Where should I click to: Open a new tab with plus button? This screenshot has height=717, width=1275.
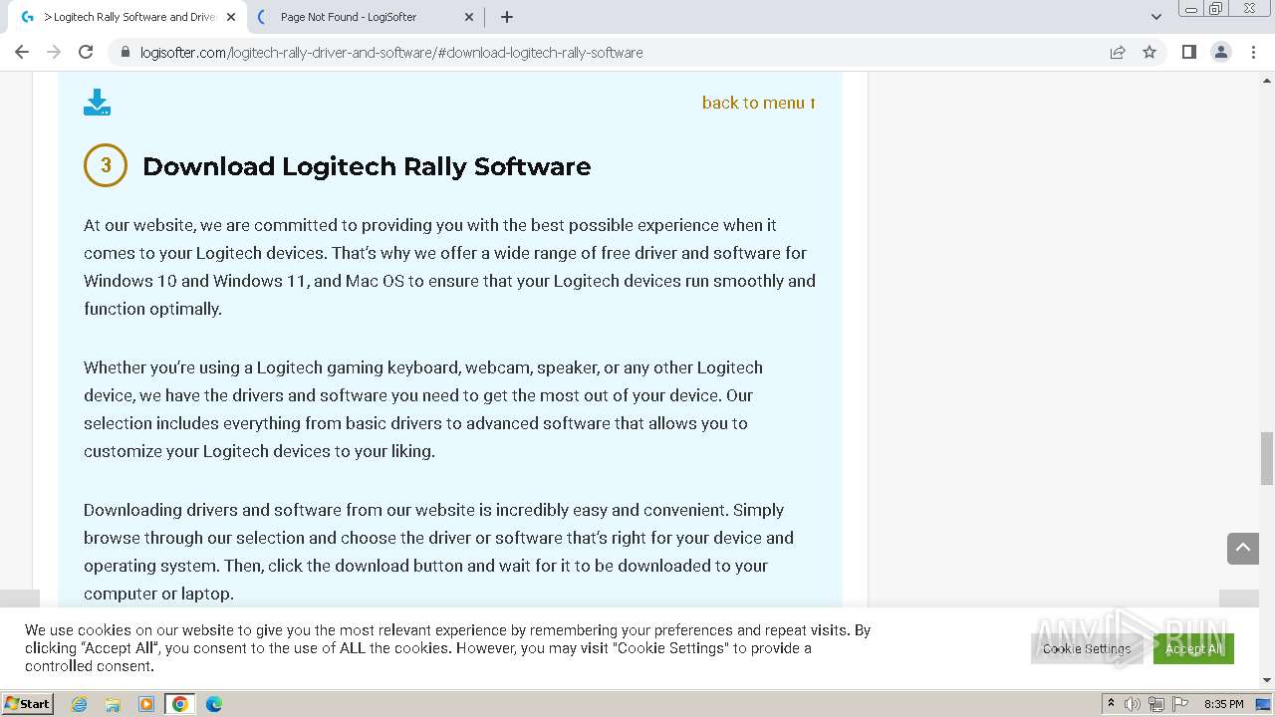[507, 17]
